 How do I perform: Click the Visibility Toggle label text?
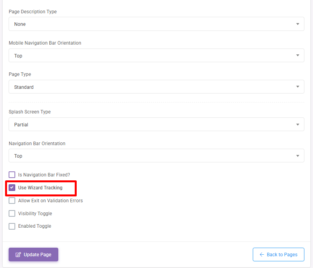pyautogui.click(x=35, y=214)
